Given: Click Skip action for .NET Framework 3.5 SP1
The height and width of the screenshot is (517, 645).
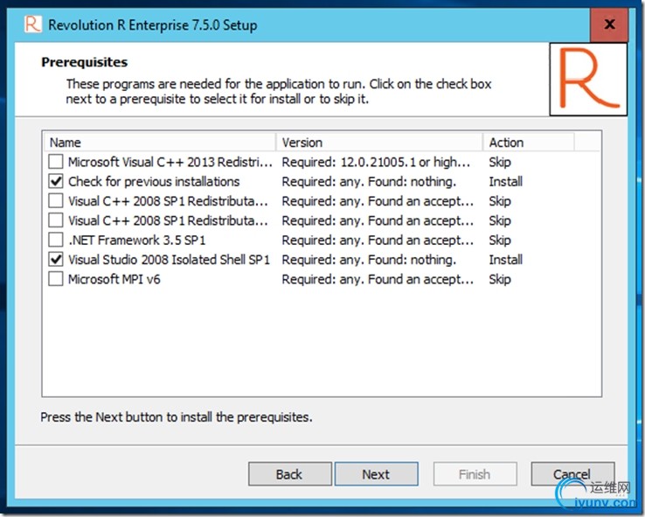Looking at the screenshot, I should (500, 241).
